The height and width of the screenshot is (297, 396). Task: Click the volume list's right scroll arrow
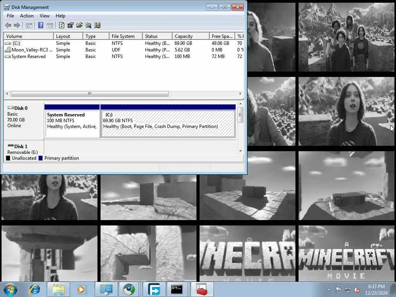(x=240, y=94)
